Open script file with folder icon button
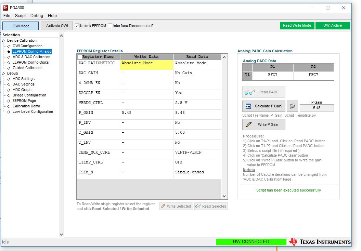361x251 pixels. (292, 106)
